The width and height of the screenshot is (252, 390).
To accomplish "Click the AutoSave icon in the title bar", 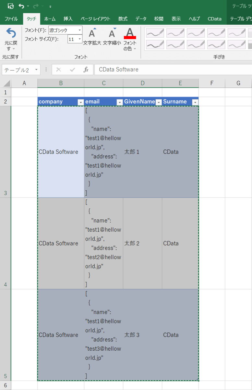I will (11, 6).
